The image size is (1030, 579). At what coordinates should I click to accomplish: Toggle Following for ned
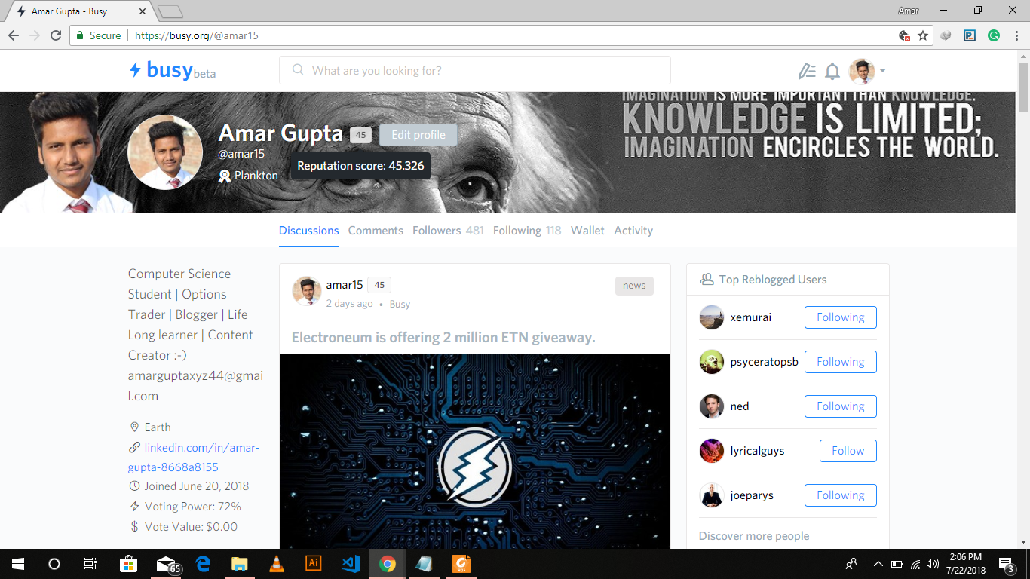coord(841,406)
